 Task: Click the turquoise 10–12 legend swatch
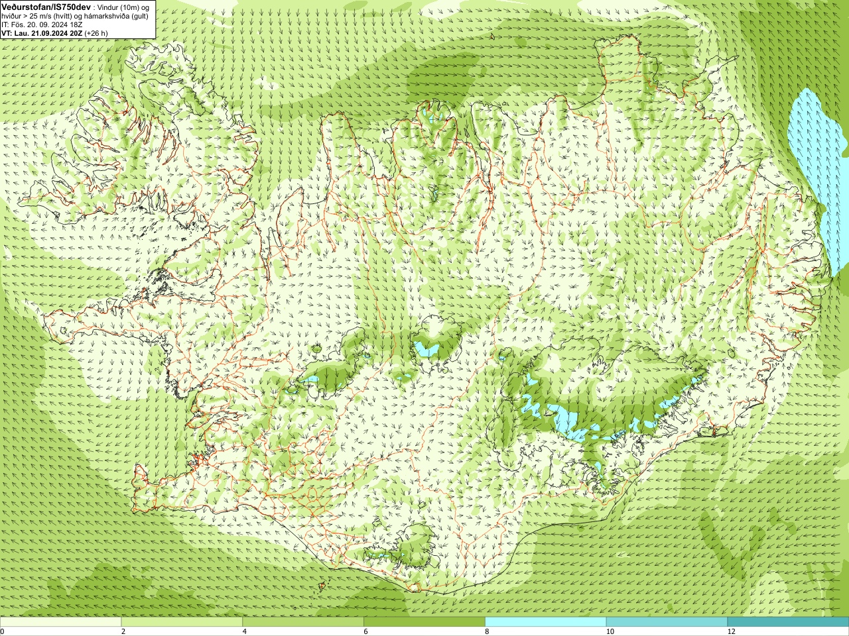[667, 622]
